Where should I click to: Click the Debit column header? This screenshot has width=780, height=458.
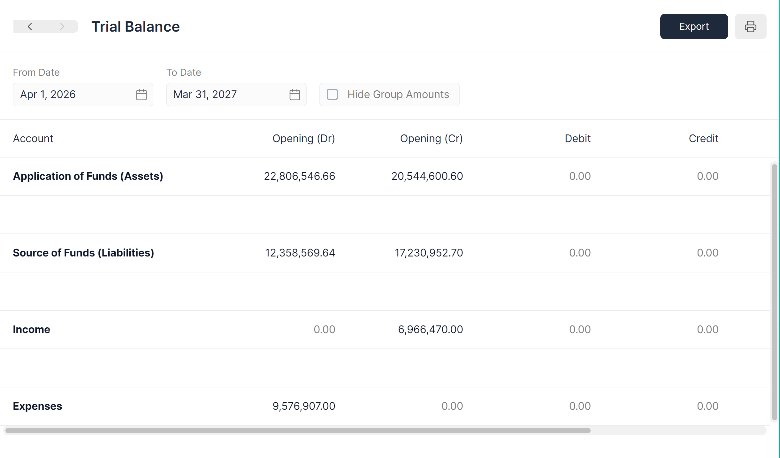tap(577, 138)
